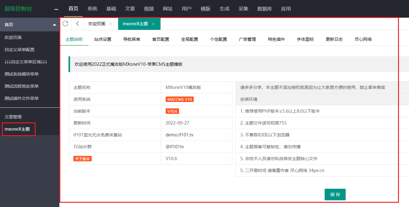
Task: Click the 尽心网络 34pe.cn row
Action: tap(322, 170)
